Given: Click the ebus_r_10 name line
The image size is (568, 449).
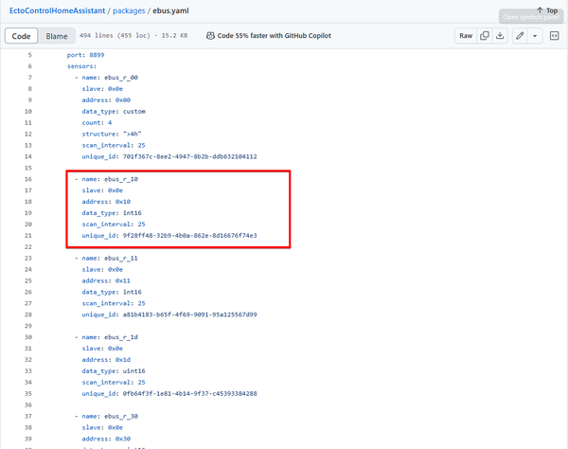Looking at the screenshot, I should click(114, 178).
